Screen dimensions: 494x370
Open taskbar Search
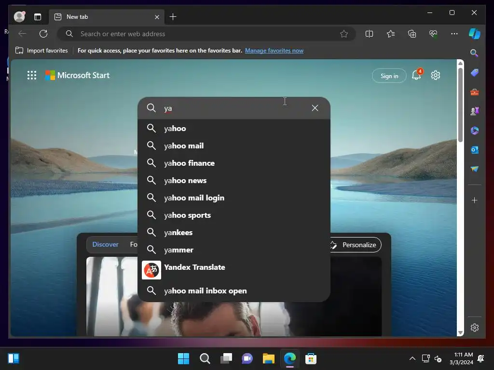point(205,358)
